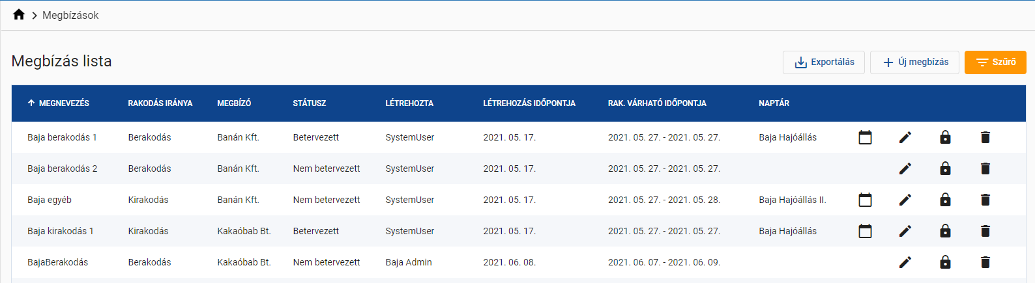Click the home icon in breadcrumb
The height and width of the screenshot is (283, 1035).
pyautogui.click(x=19, y=15)
